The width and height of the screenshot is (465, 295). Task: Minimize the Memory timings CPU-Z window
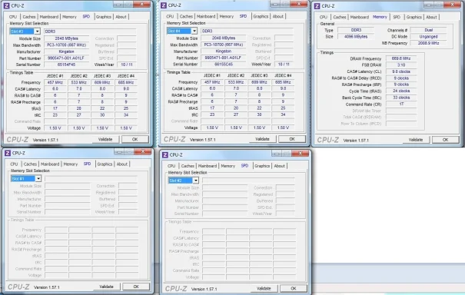coord(429,5)
